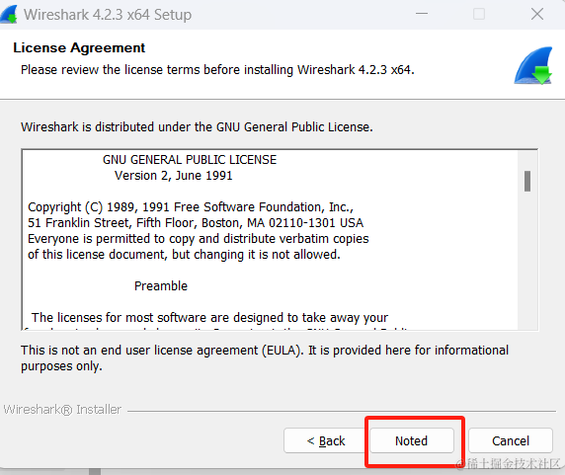Close the Wireshark Setup window
The width and height of the screenshot is (565, 475).
click(537, 15)
